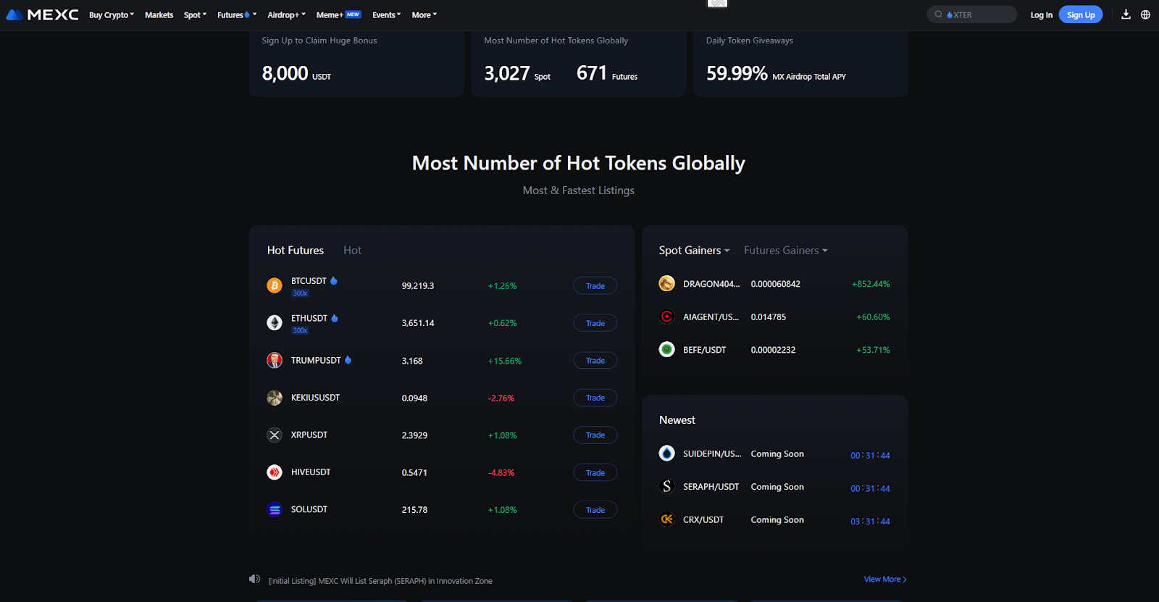Select the Hot Futures tab
The height and width of the screenshot is (602, 1159).
click(296, 250)
